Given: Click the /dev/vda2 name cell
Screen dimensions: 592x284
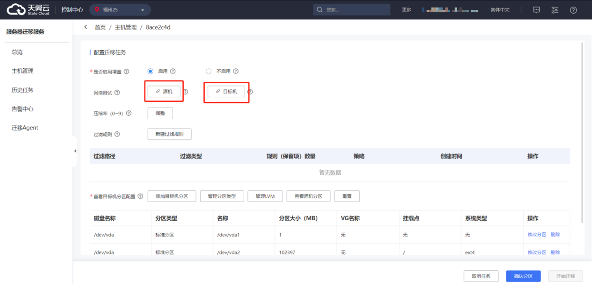Looking at the screenshot, I should click(228, 252).
